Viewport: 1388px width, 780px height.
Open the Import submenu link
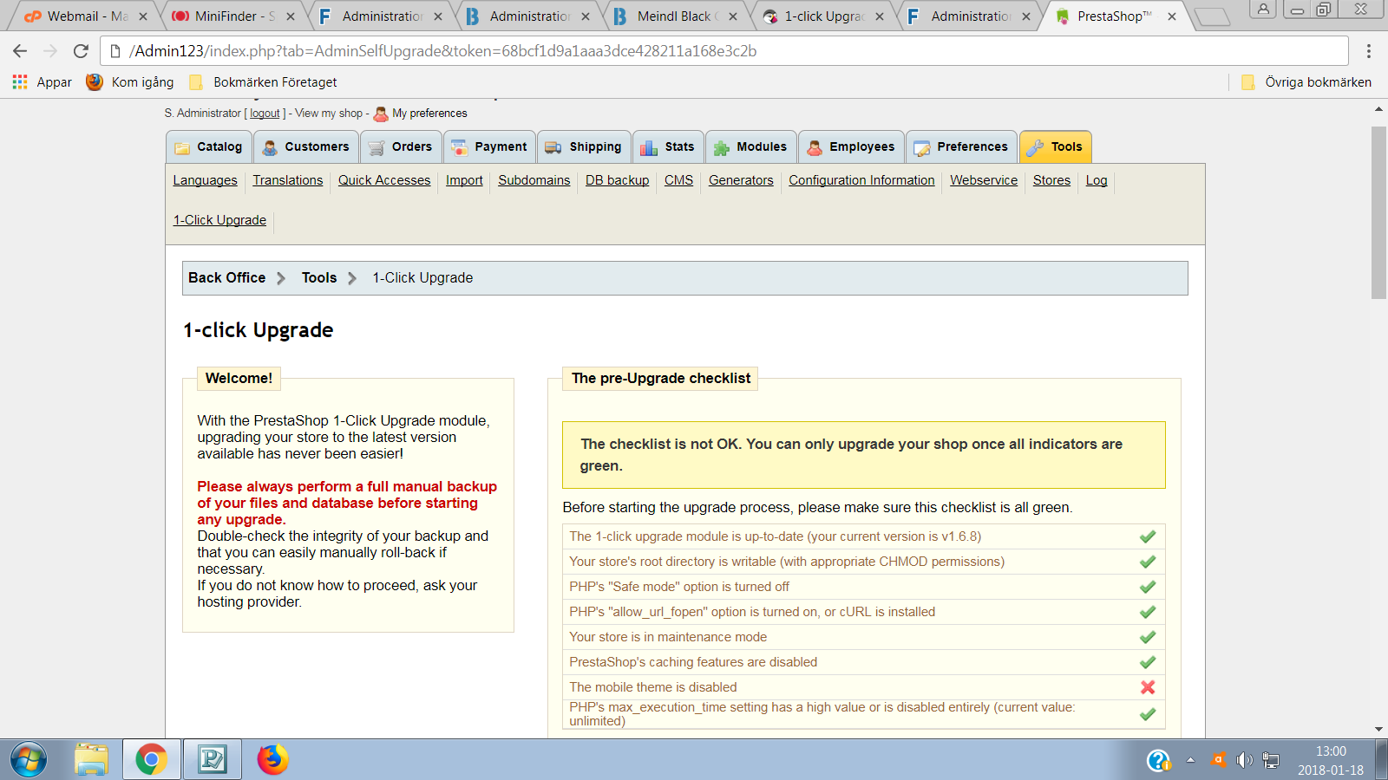coord(464,180)
